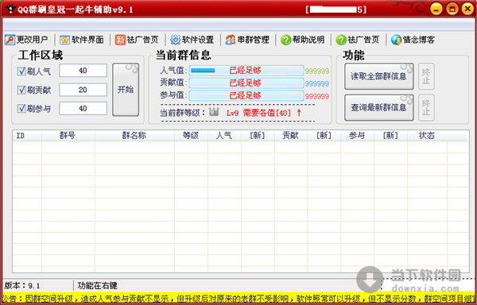Click the 刷人气 value field
Screen dimensions: 477x305
point(83,71)
